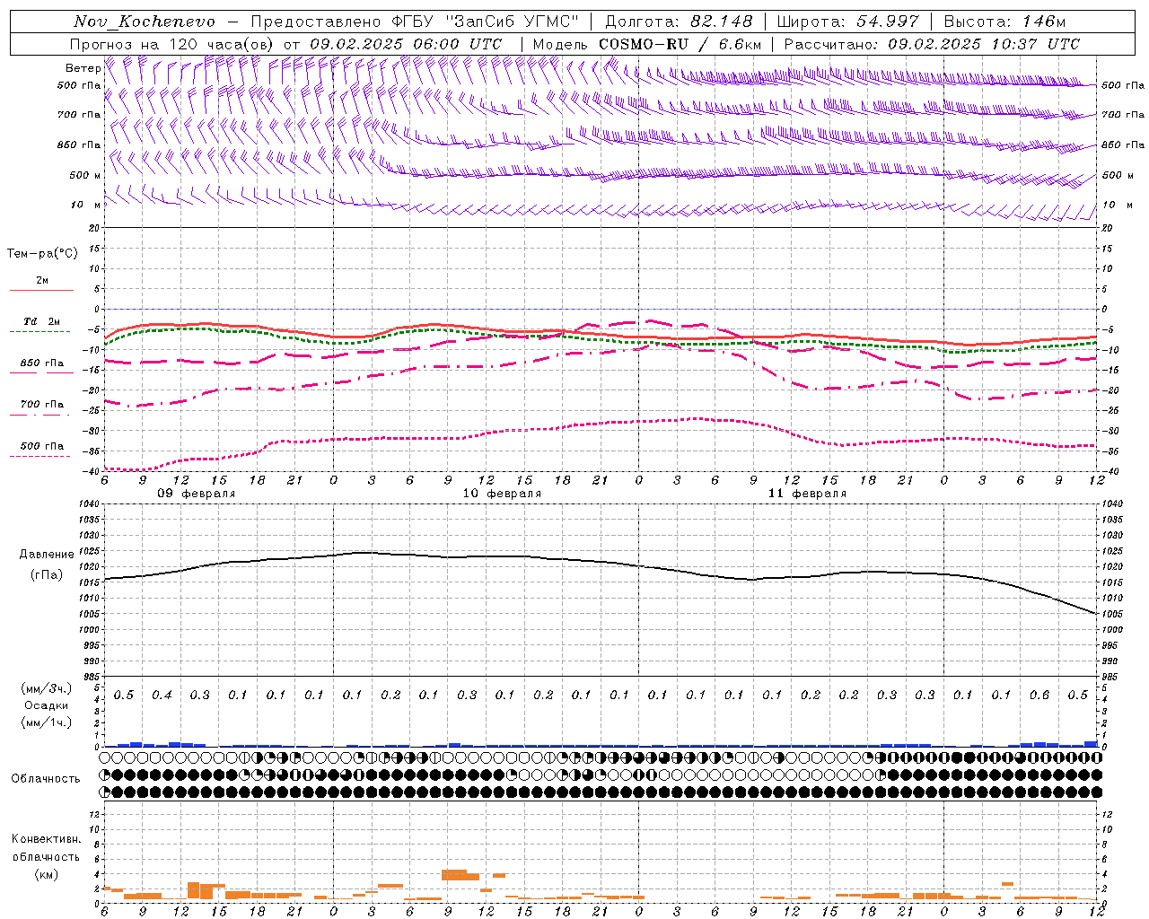Screen dimensions: 1149x919
Task: Click the Давление pressure label
Action: (48, 555)
